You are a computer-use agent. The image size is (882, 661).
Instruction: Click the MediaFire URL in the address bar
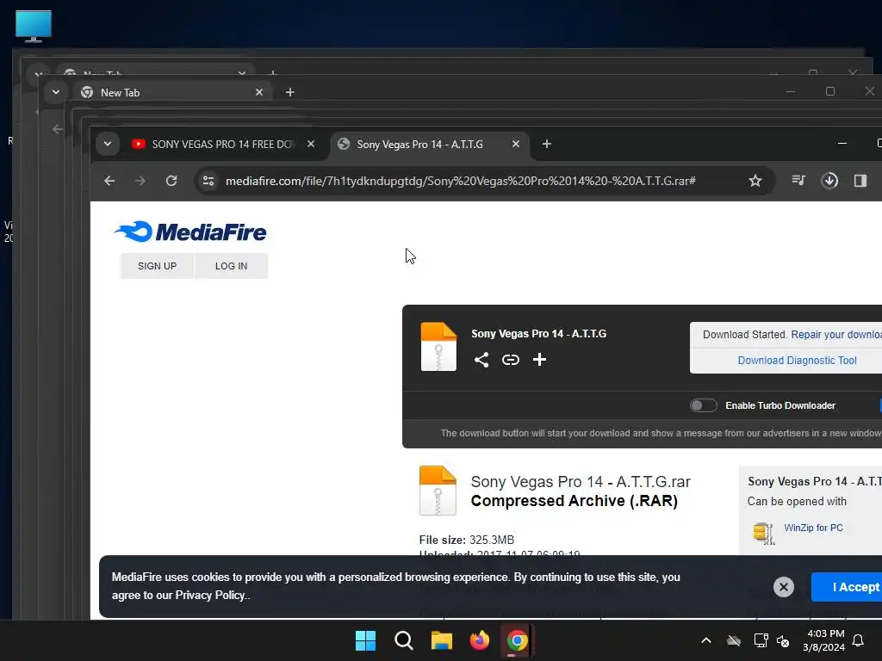[x=461, y=181]
